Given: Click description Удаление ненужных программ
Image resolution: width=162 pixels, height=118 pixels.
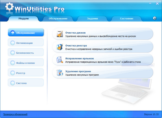Looking at the screenshot, I should [x=82, y=75].
